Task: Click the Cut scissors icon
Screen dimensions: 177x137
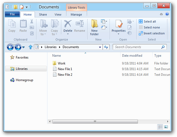Action: pyautogui.click(x=32, y=21)
